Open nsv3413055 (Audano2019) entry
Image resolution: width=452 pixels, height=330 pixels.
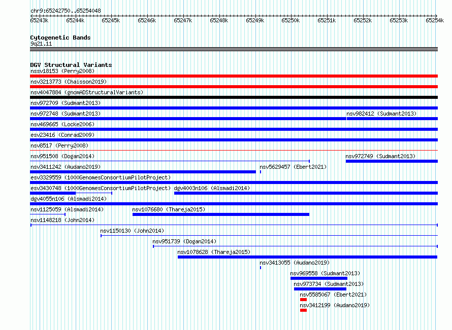[x=295, y=263]
